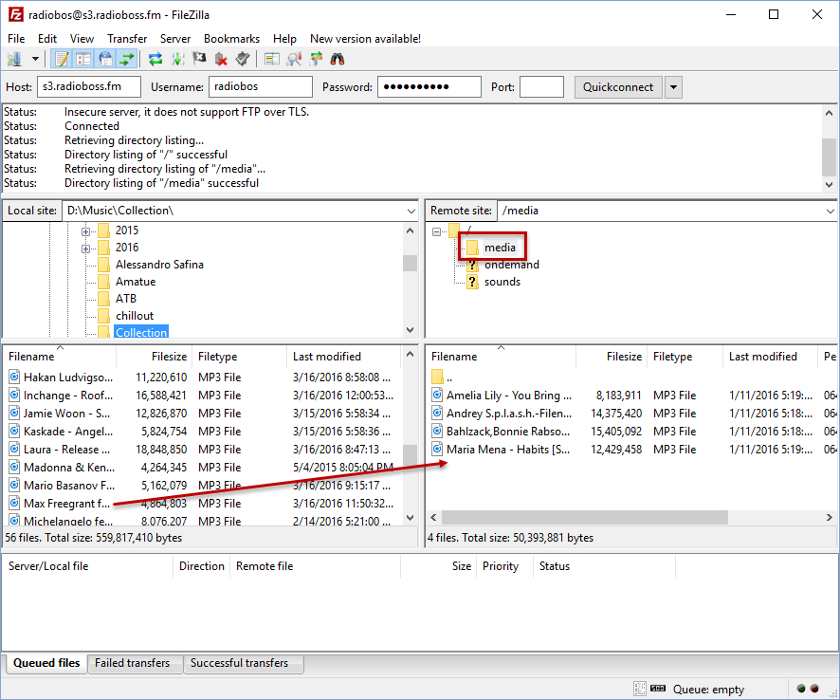840x700 pixels.
Task: Click the question-mark folder icon for sounds
Action: 472,282
